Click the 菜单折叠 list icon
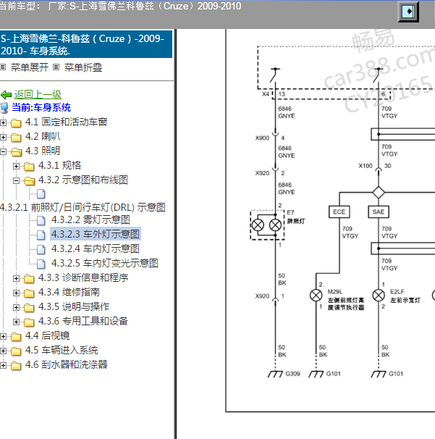Viewport: 435px width, 439px height. pyautogui.click(x=56, y=67)
